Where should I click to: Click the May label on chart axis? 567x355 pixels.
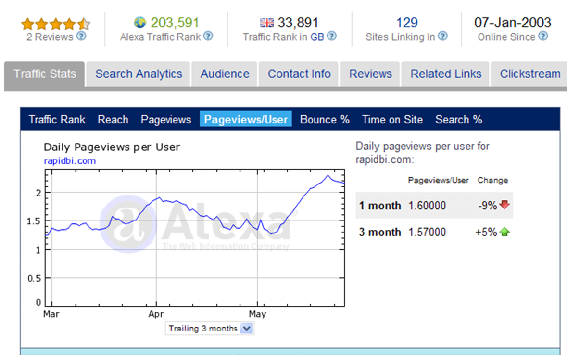point(257,314)
